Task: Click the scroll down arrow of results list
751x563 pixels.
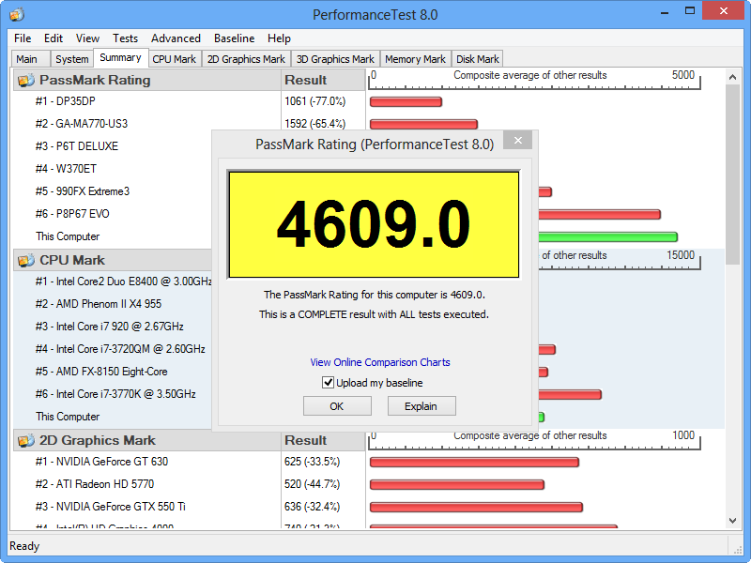Action: [x=732, y=521]
